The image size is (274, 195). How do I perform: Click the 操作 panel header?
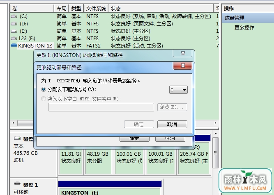(x=229, y=8)
